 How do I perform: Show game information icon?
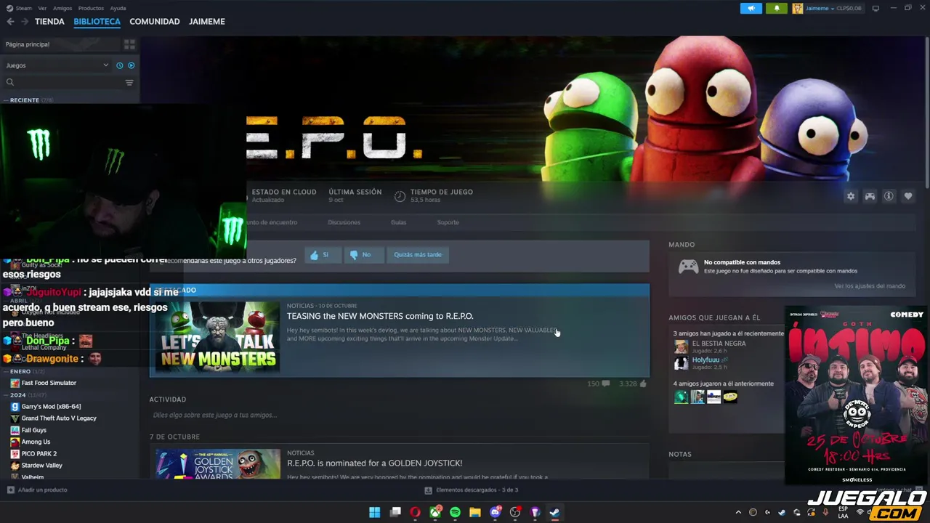coord(889,196)
